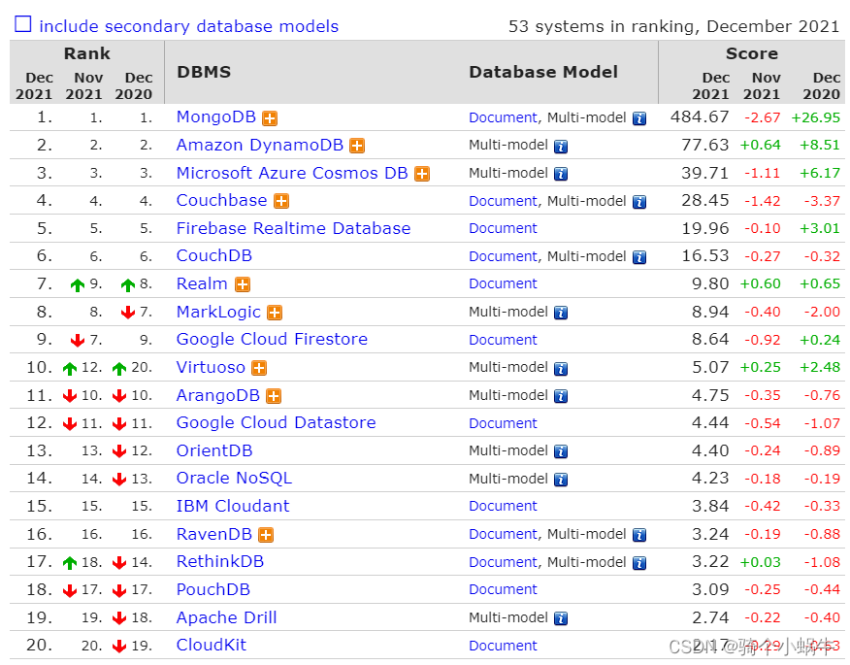Click the plus icon next to MarkLogic
Viewport: 850px width, 665px height.
click(x=275, y=313)
